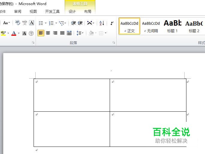Toggle left text alignment
The image size is (205, 154).
click(41, 33)
